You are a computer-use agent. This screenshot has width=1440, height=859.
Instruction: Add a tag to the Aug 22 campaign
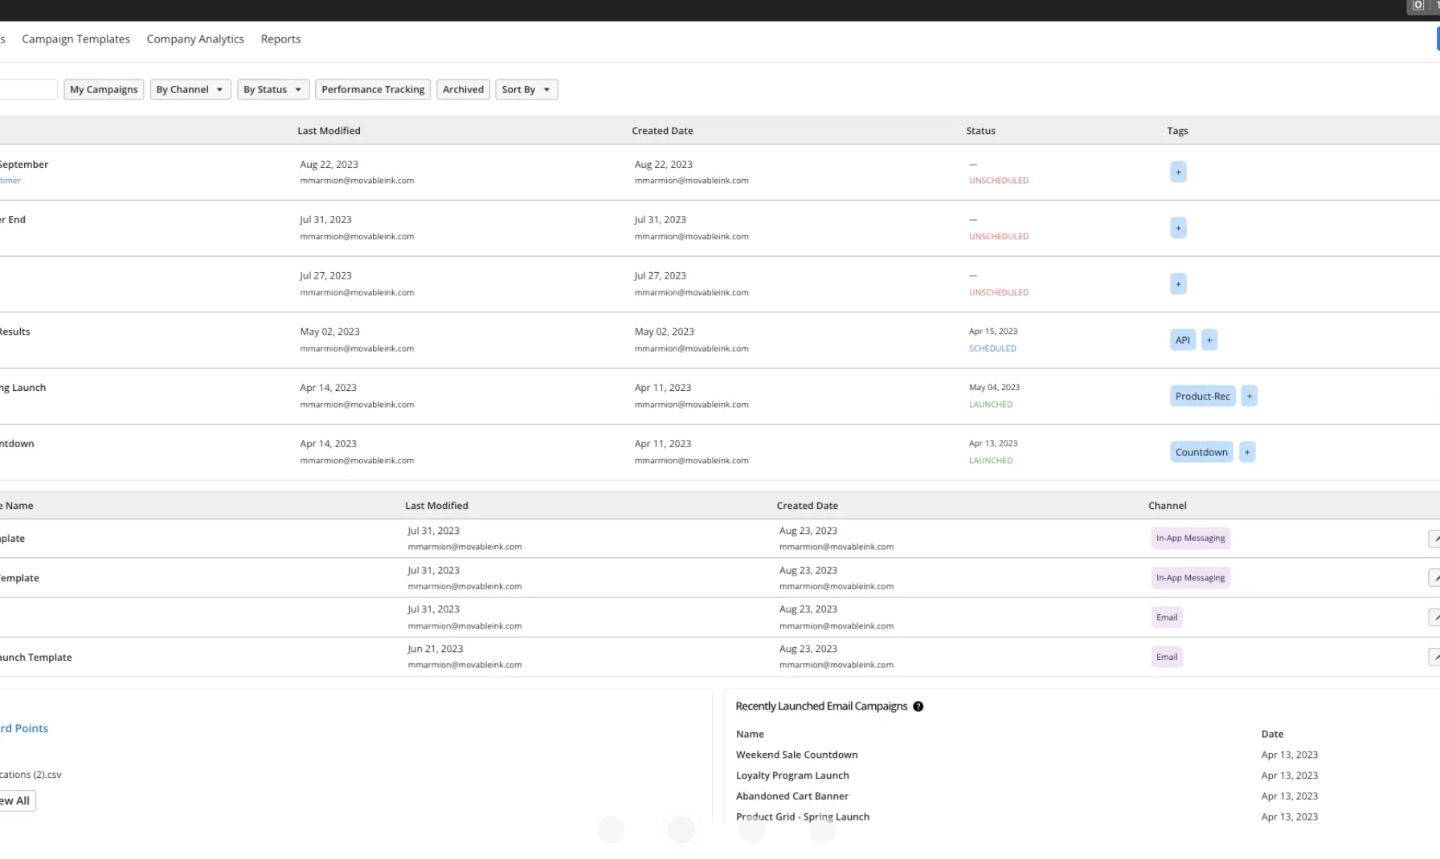click(1178, 172)
